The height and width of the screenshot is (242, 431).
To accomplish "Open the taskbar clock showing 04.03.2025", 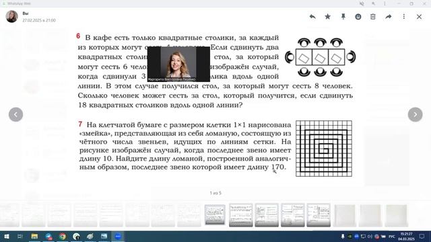I will coord(406,237).
